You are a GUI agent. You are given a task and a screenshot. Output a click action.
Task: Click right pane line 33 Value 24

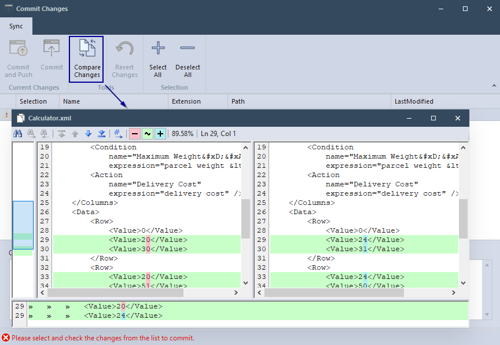365,277
